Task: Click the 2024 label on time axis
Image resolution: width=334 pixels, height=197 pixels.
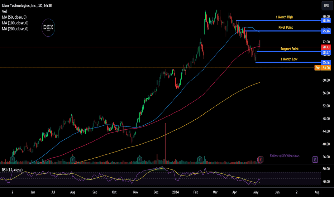Action: pos(175,192)
